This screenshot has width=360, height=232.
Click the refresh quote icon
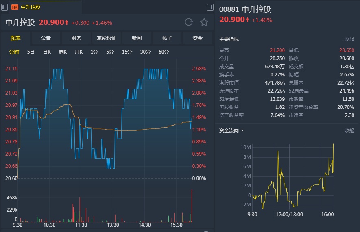[x=189, y=22]
